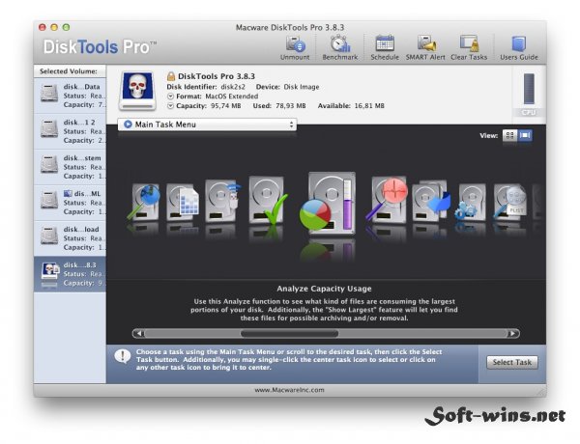Select the drive with Wi-Fi USB stick icon
This screenshot has width=580, height=444.
tap(222, 202)
